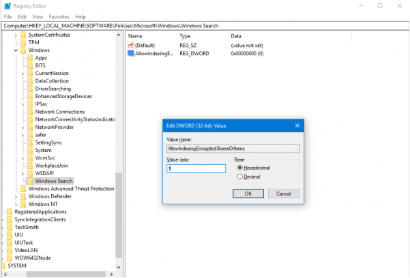The width and height of the screenshot is (410, 278).
Task: Click the Windows Defender folder icon
Action: coord(23,196)
